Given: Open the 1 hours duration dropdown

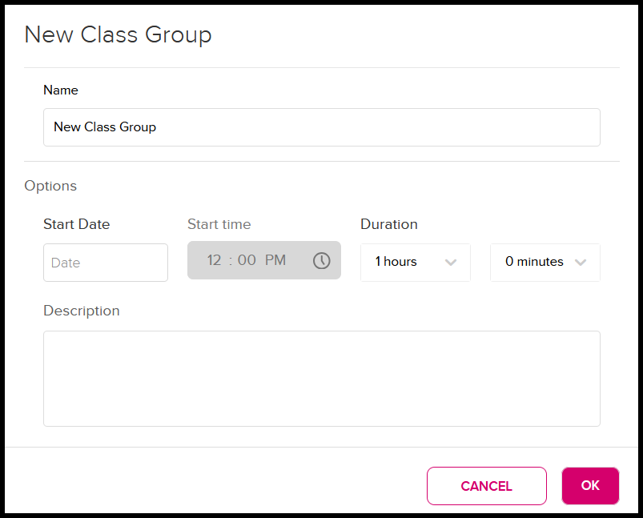Looking at the screenshot, I should (415, 262).
